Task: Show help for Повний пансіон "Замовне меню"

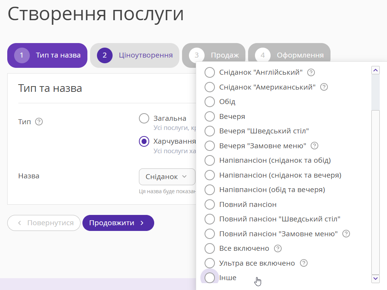Action: point(346,234)
